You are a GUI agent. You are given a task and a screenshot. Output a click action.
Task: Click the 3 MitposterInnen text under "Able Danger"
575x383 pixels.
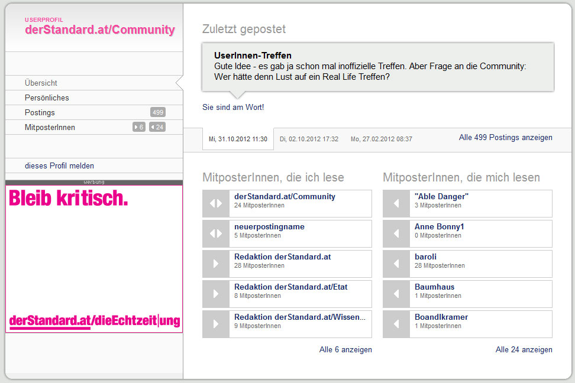[438, 206]
